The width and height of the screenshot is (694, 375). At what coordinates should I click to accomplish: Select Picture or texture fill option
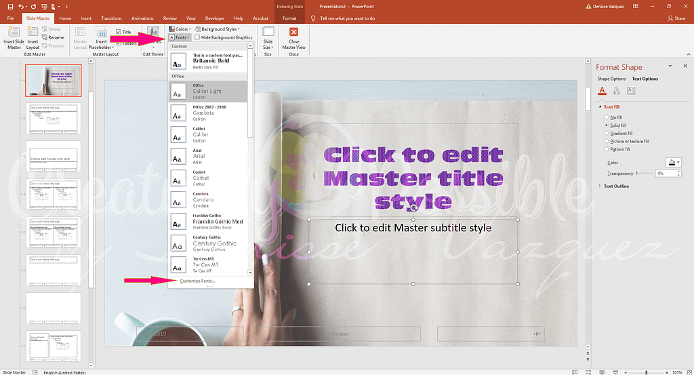coord(607,141)
